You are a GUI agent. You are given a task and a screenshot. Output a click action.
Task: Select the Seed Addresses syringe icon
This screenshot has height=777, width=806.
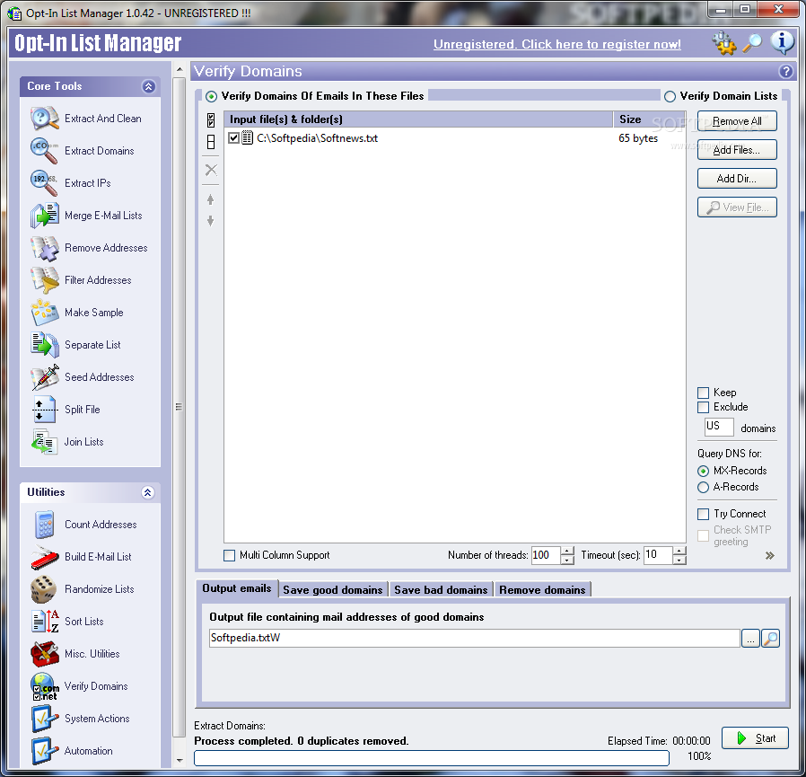(x=44, y=377)
